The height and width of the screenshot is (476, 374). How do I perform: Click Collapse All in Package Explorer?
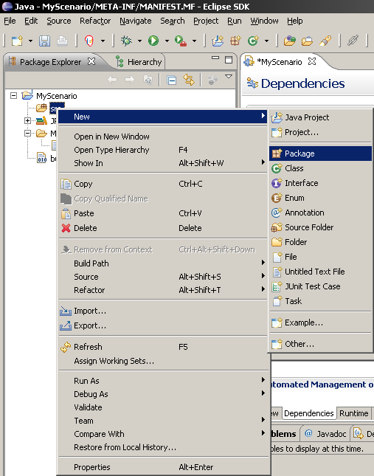tap(171, 80)
